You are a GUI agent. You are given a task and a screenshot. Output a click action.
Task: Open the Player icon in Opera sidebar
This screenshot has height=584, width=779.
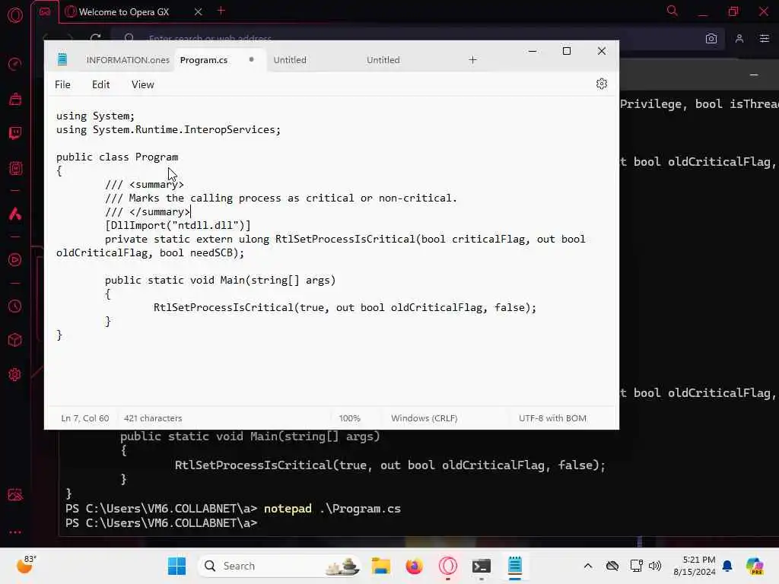click(x=15, y=260)
